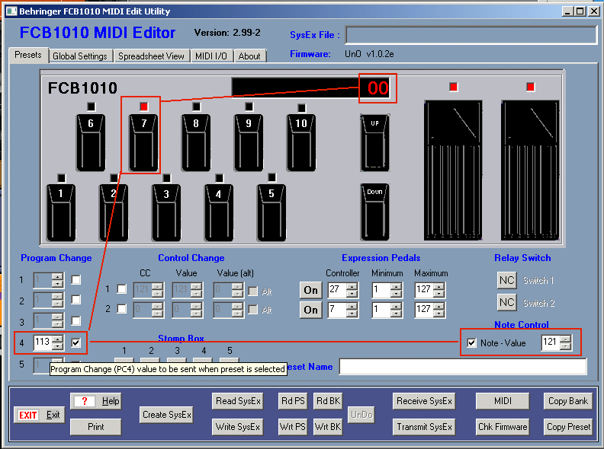Select footswitch pedal 4
Screen dimensions: 604x449
click(x=219, y=212)
